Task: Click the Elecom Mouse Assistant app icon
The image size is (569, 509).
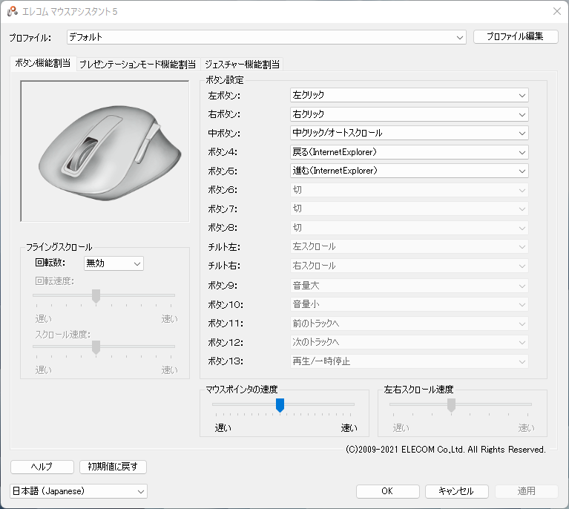Action: [12, 11]
